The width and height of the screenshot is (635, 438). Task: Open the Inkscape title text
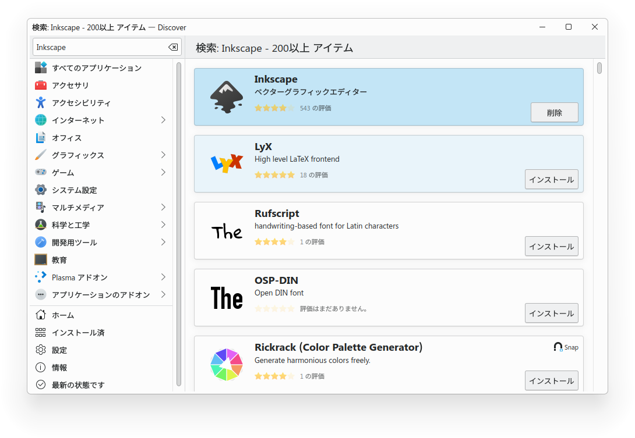tap(276, 79)
